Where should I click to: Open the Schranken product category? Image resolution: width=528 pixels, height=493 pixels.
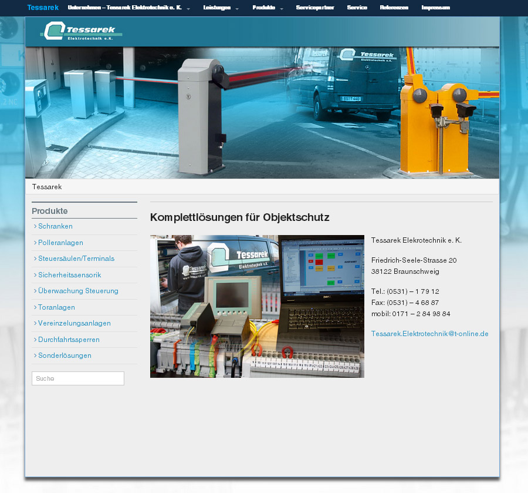click(x=55, y=226)
